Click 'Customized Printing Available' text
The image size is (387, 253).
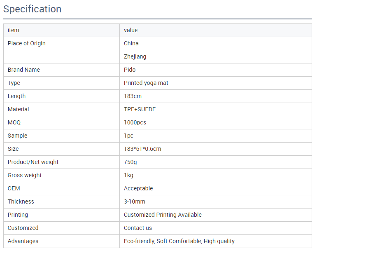163,215
